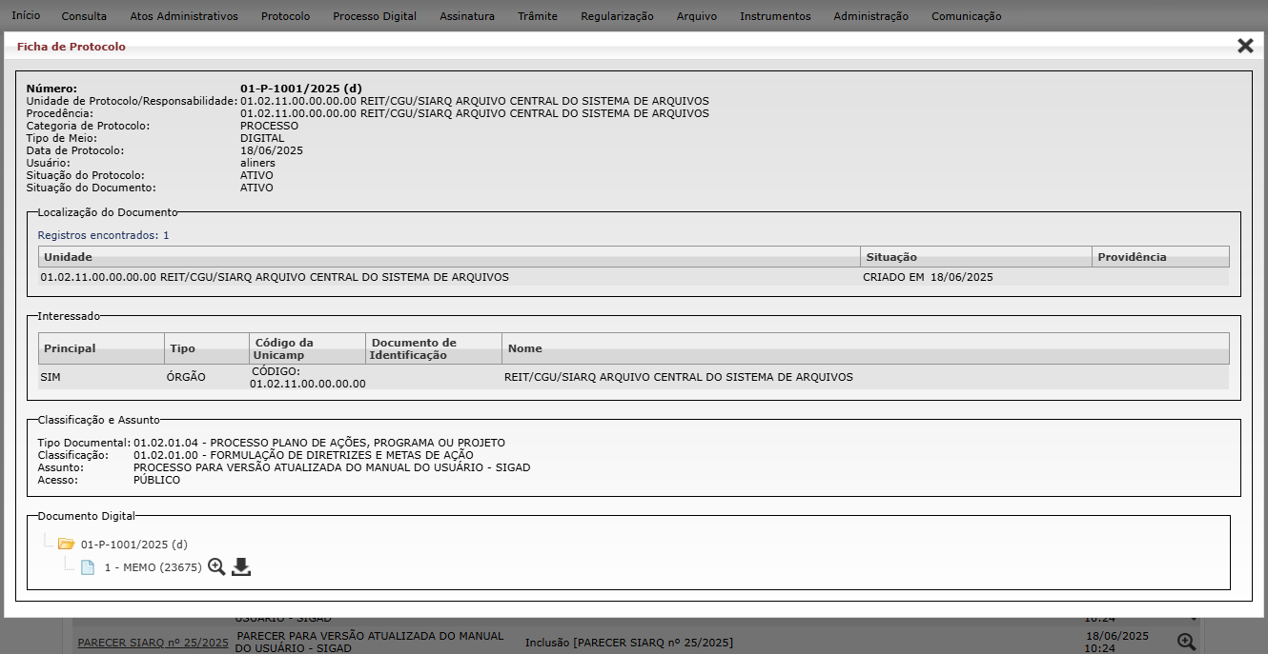
Task: Click the open folder icon for 01-P-1001/2025
Action: click(66, 545)
